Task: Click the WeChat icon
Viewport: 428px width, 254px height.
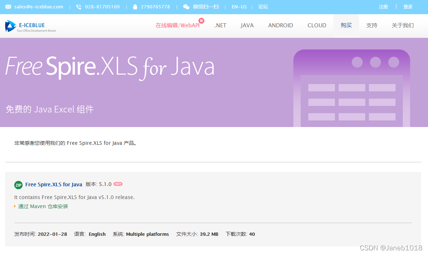Action: (x=186, y=7)
